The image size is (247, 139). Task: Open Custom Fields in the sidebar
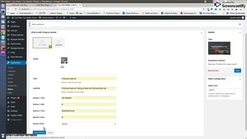[x=16, y=115]
